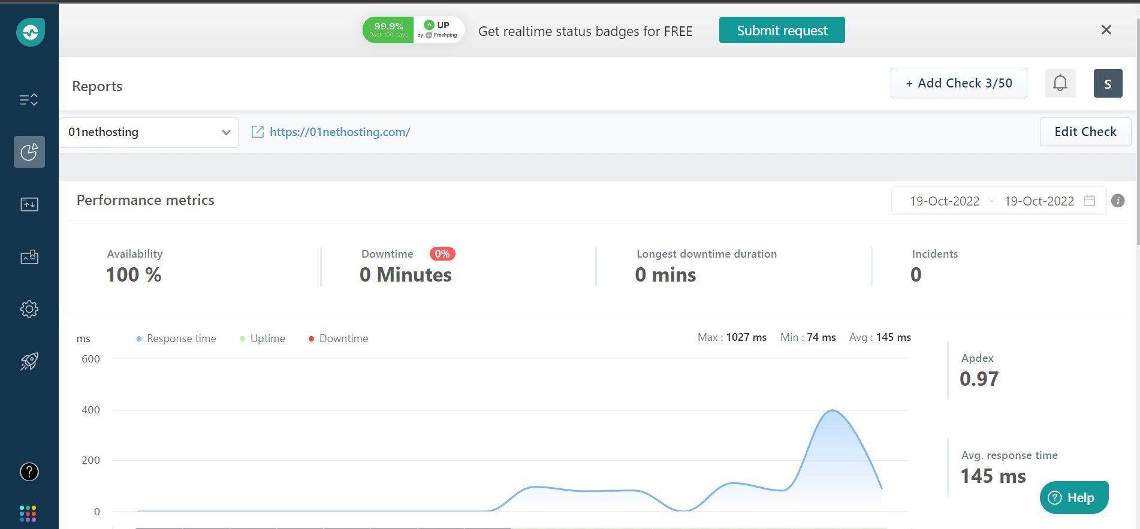Viewport: 1140px width, 529px height.
Task: Open the https://01nethosting.com/ link
Action: coord(340,132)
